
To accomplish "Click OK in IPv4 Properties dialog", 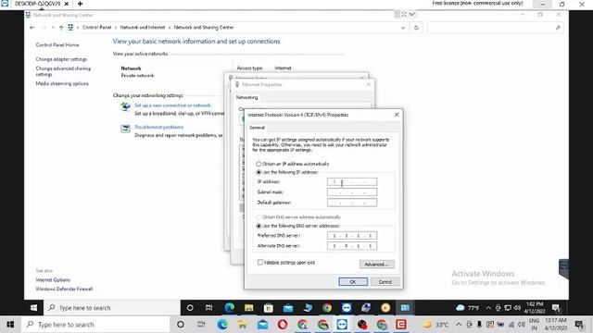I will point(353,281).
